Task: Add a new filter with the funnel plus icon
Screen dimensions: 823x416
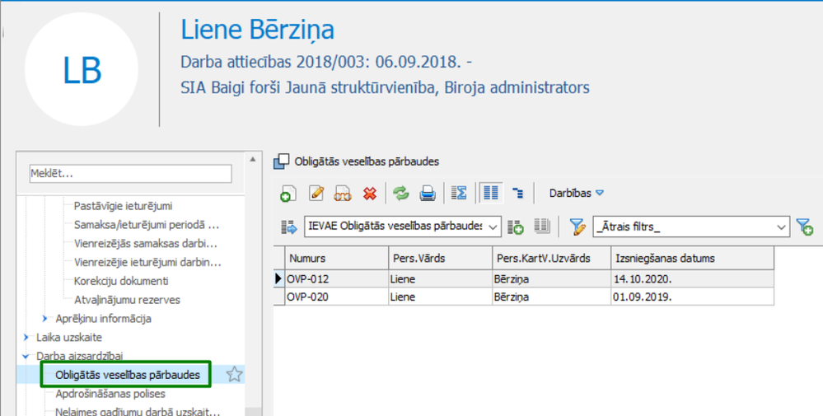Action: (x=805, y=227)
